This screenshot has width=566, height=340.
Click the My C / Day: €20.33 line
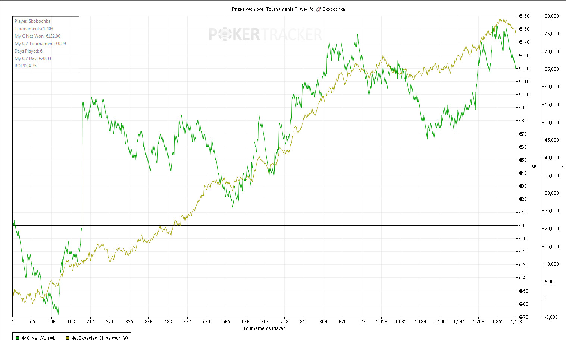[33, 58]
